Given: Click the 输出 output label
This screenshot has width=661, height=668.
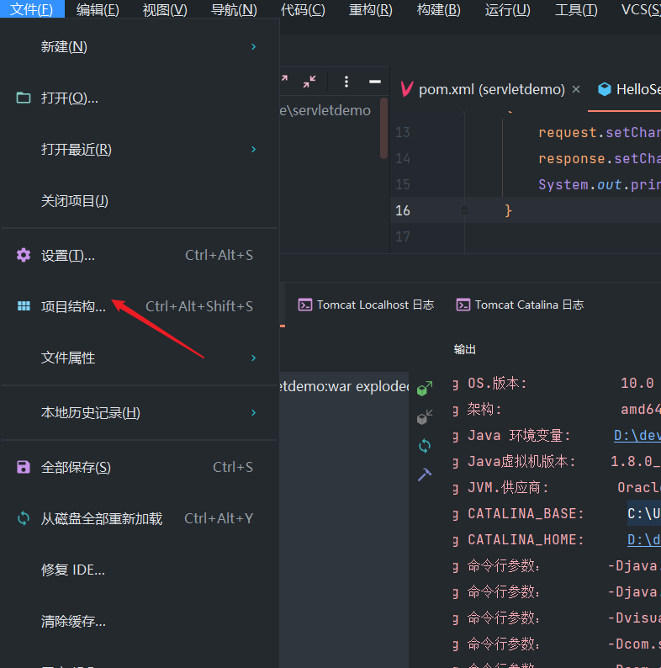Looking at the screenshot, I should click(x=465, y=350).
